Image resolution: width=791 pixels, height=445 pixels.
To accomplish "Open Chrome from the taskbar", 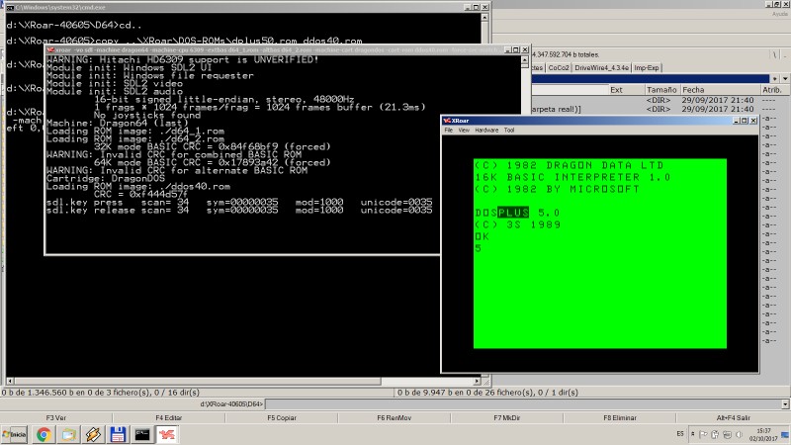I will coord(44,434).
